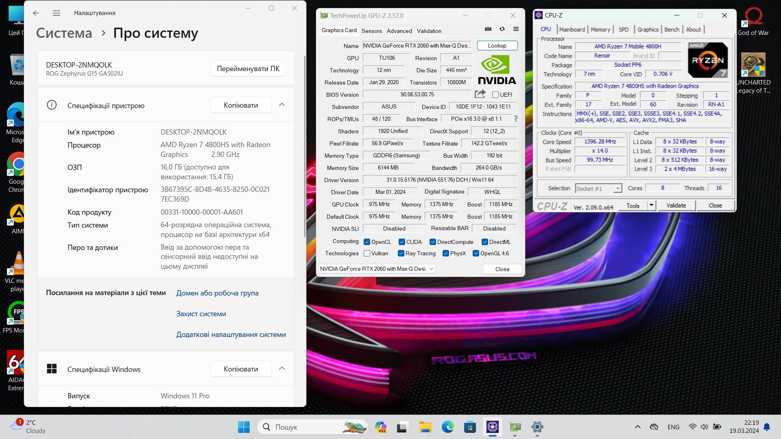Click the GPU-Z refresh/update icon
This screenshot has width=781, height=439.
click(502, 30)
